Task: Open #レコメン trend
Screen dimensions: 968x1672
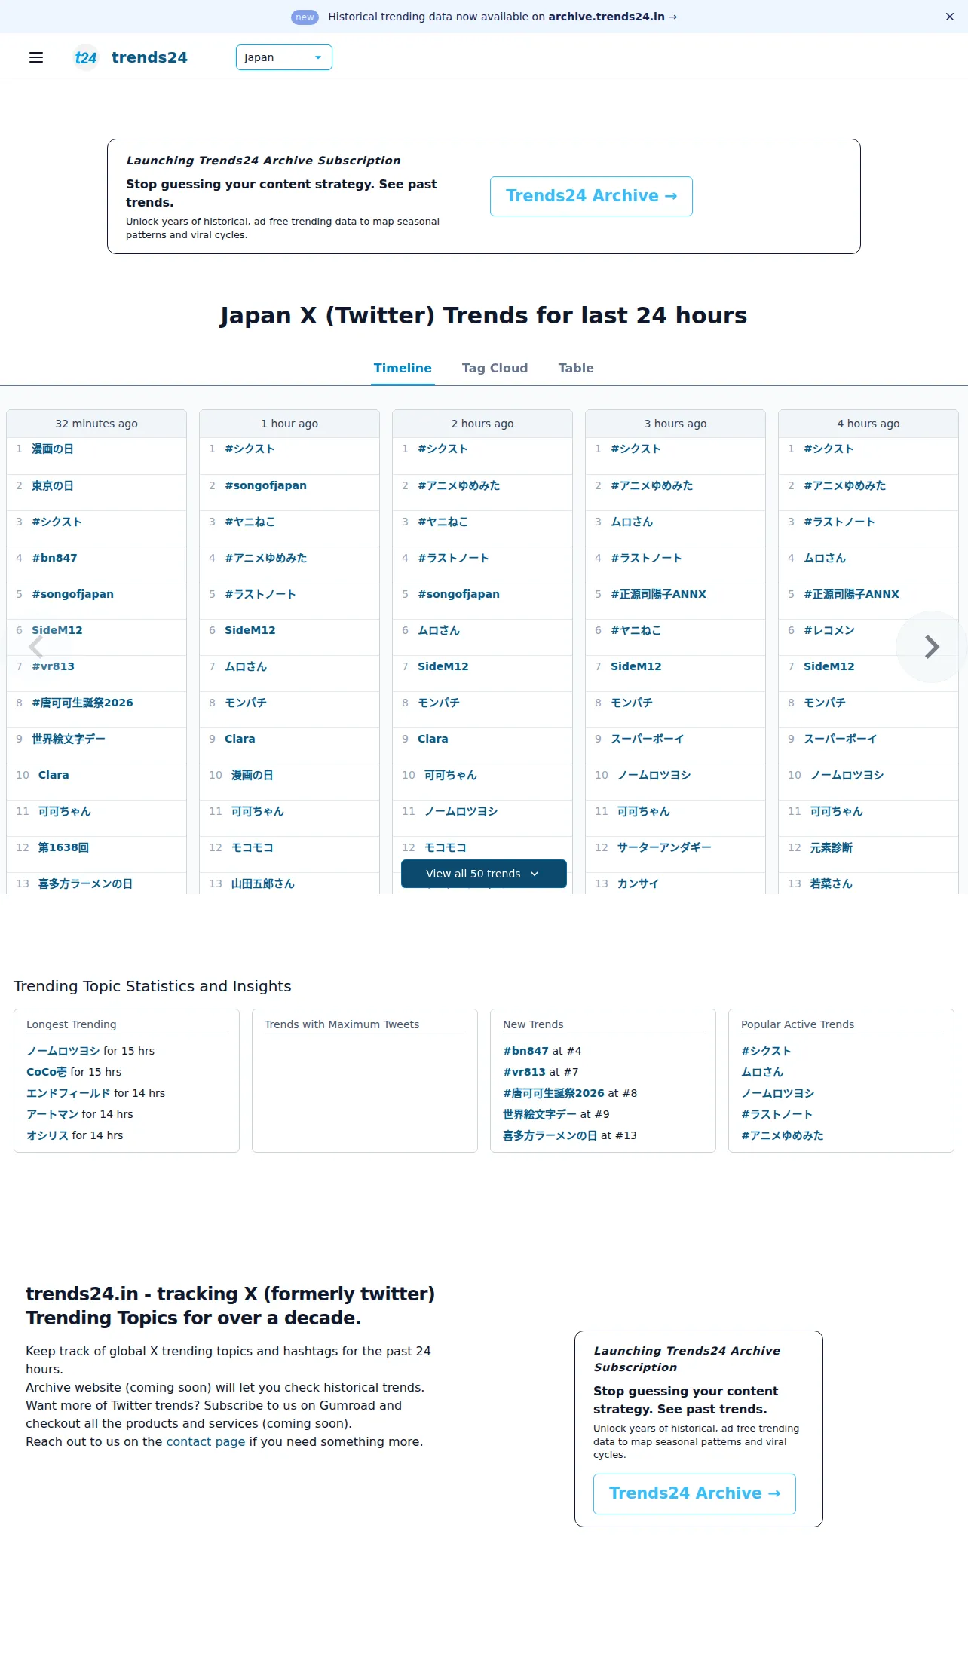Action: [829, 630]
